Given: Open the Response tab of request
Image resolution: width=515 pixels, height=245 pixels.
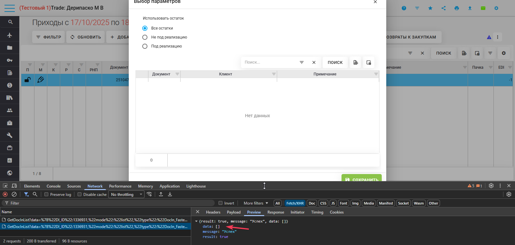Looking at the screenshot, I should click(x=276, y=212).
